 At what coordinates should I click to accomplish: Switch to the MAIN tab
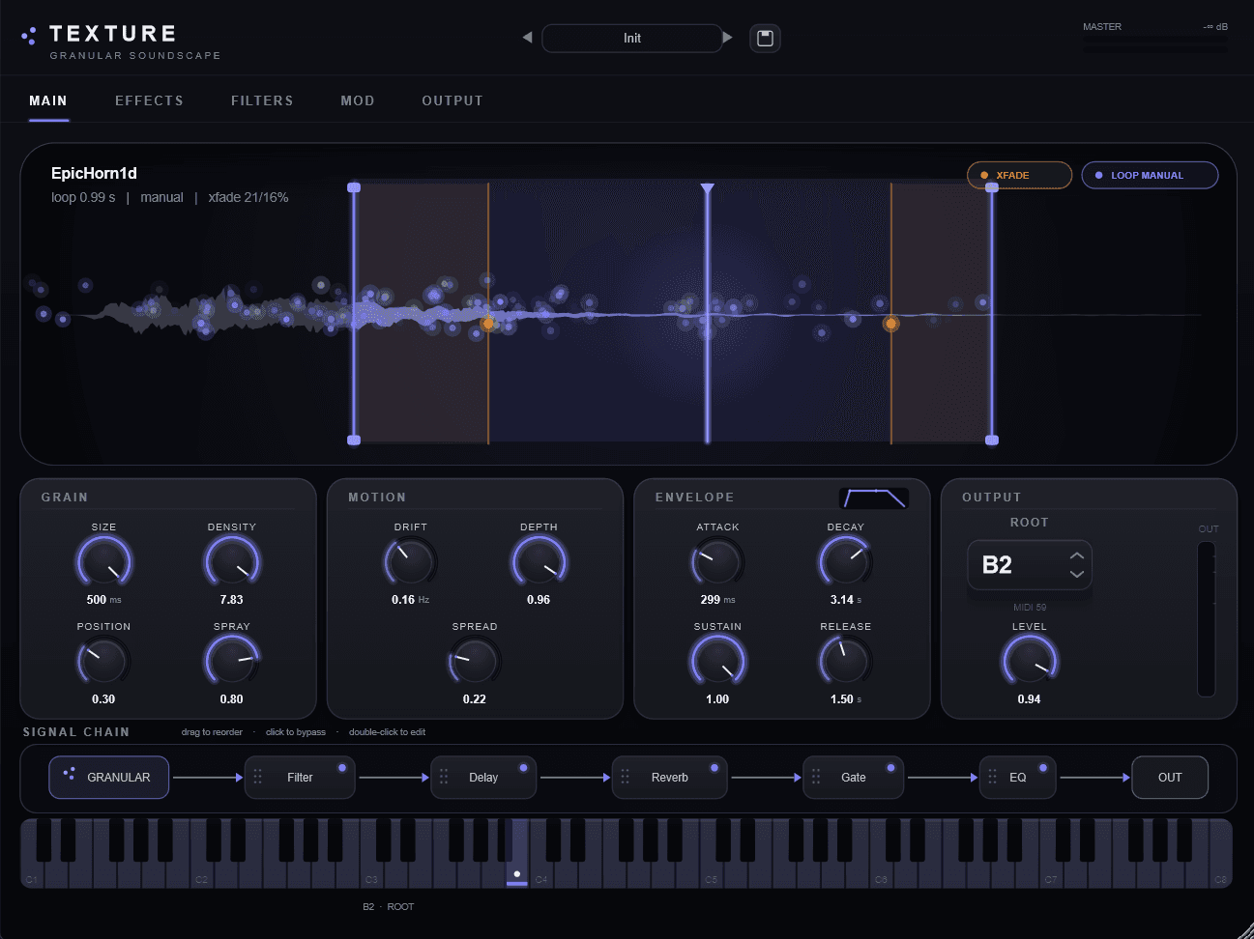(x=48, y=100)
